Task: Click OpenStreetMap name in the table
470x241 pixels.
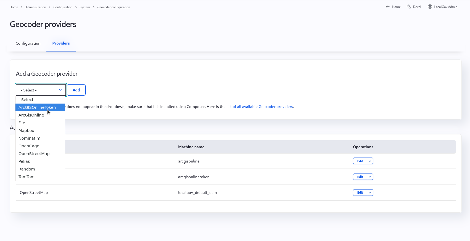Action: (x=34, y=193)
